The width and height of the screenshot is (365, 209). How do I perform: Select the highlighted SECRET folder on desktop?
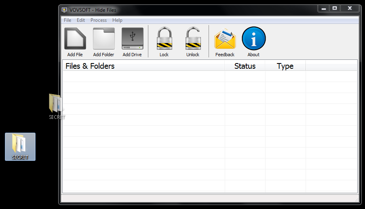click(x=20, y=146)
